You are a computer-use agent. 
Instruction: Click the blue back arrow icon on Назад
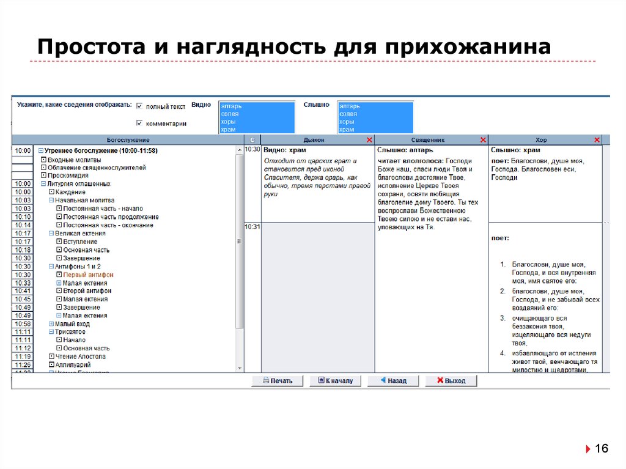tap(383, 380)
